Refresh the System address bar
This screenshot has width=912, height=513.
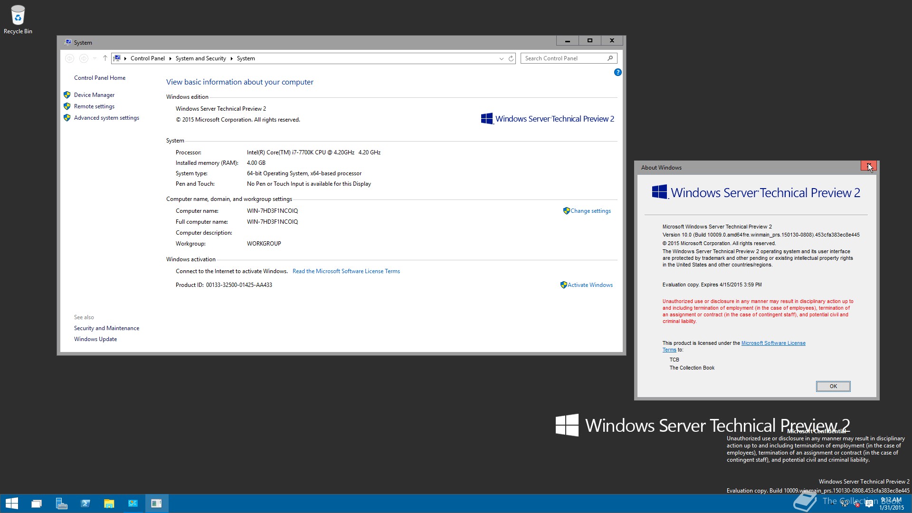tap(511, 58)
